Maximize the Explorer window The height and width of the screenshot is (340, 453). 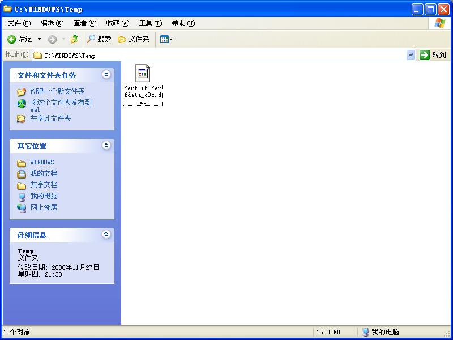[430, 10]
